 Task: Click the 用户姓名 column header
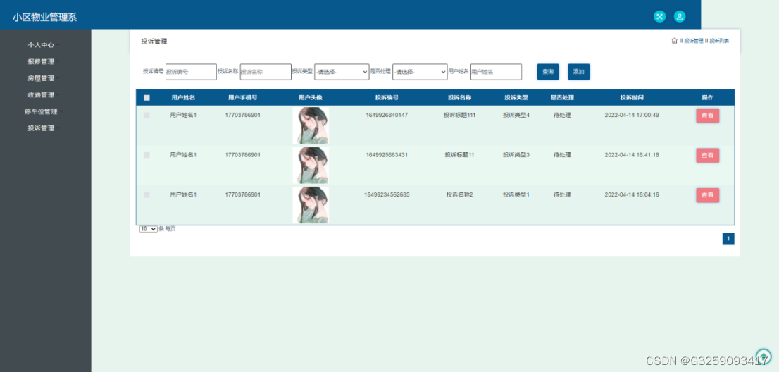pos(183,97)
